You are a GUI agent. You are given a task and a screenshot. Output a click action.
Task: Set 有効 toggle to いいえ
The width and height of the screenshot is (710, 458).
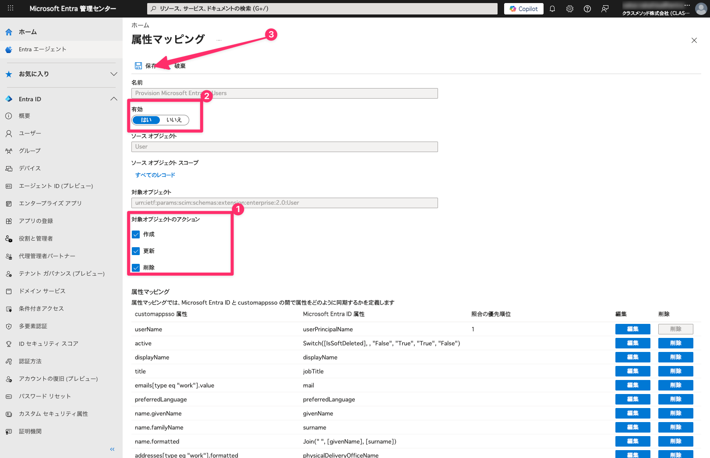(x=174, y=120)
